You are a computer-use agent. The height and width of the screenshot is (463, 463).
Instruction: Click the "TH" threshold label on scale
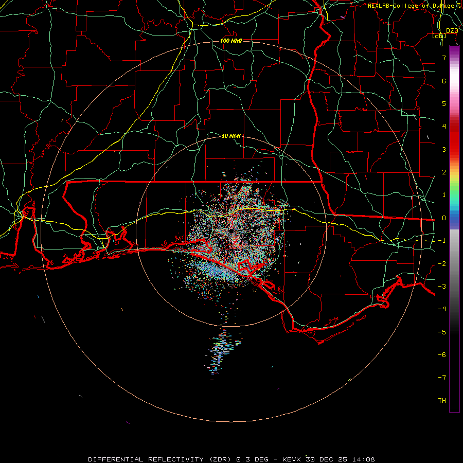[x=442, y=401]
